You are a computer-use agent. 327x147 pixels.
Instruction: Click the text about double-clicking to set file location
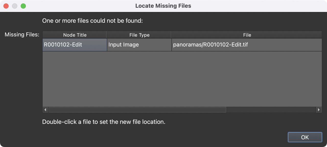pos(103,122)
